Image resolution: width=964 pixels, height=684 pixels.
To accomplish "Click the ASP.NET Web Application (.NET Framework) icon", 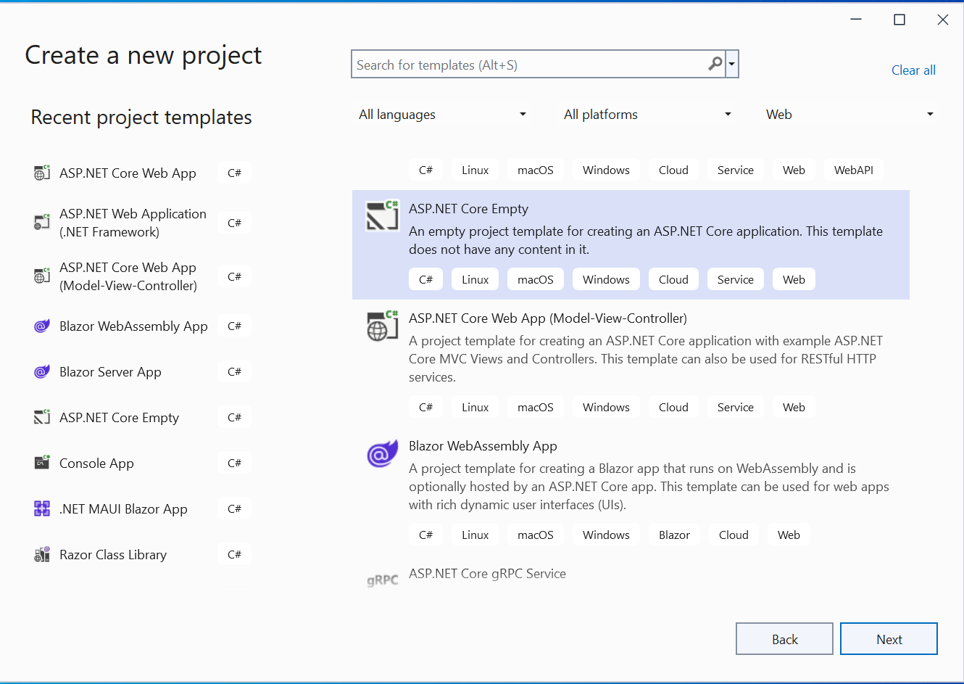I will point(42,222).
